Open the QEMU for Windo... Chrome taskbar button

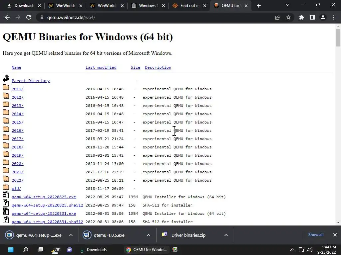coord(146,250)
